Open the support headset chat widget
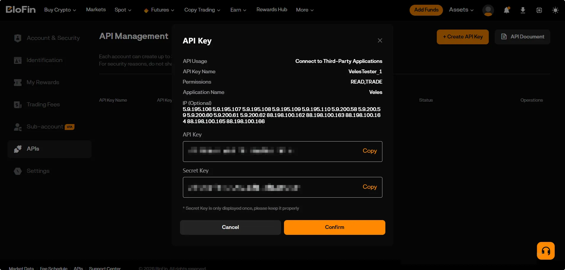Viewport: 565px width, 270px height. (x=545, y=251)
